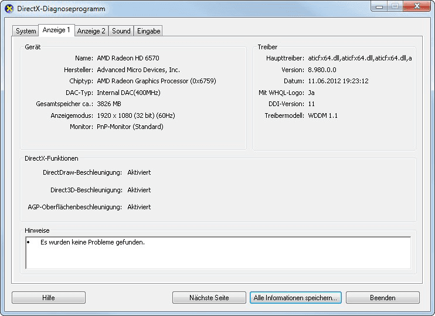Viewport: 435px width, 316px height.
Task: Click the 'DirectX-Funktionen' group title
Action: point(52,158)
